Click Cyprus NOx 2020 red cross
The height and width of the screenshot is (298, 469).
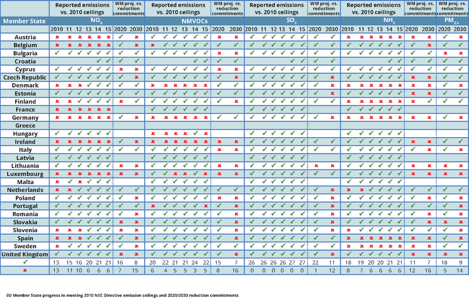point(120,69)
